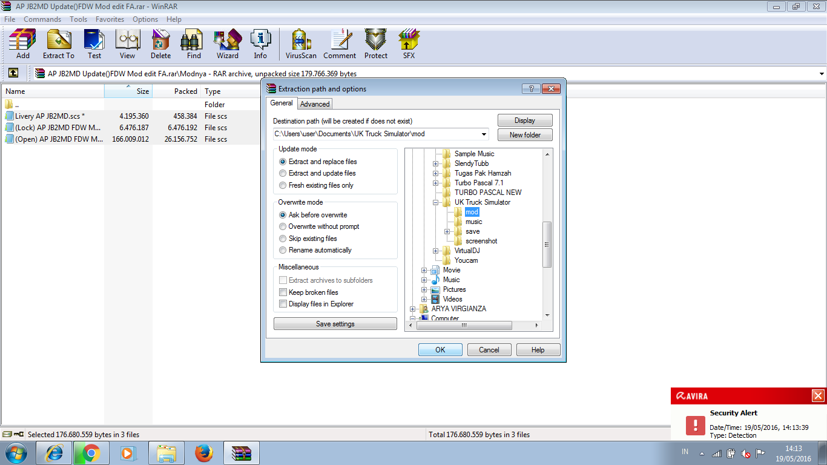
Task: Sort list by Size column header
Action: (128, 91)
